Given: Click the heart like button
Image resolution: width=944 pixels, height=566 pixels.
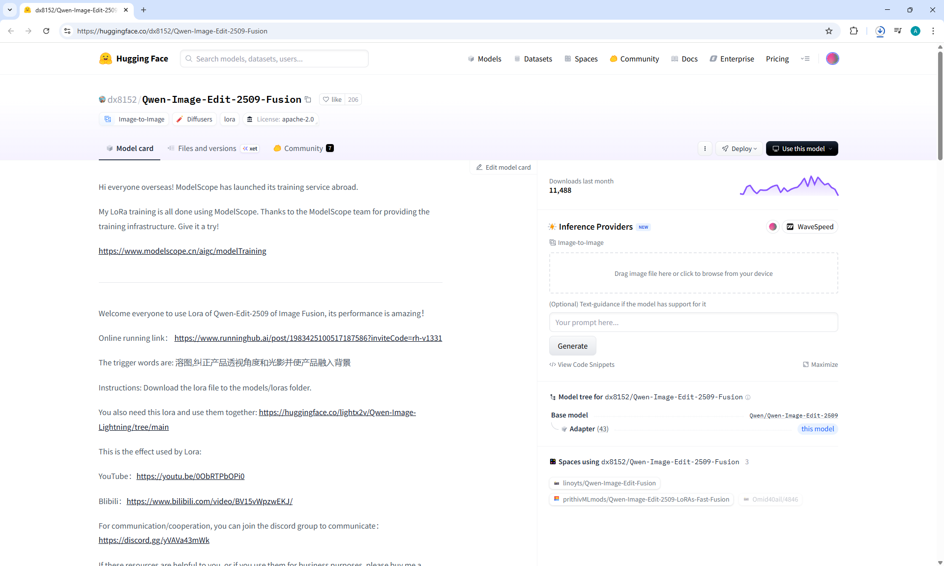Looking at the screenshot, I should pos(332,99).
